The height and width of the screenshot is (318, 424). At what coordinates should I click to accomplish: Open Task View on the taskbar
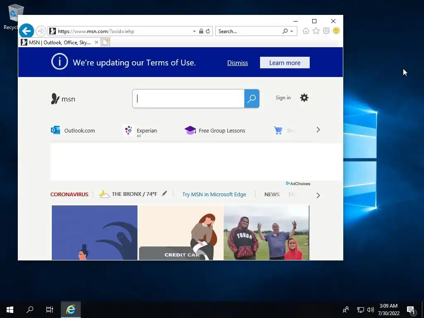(50, 309)
